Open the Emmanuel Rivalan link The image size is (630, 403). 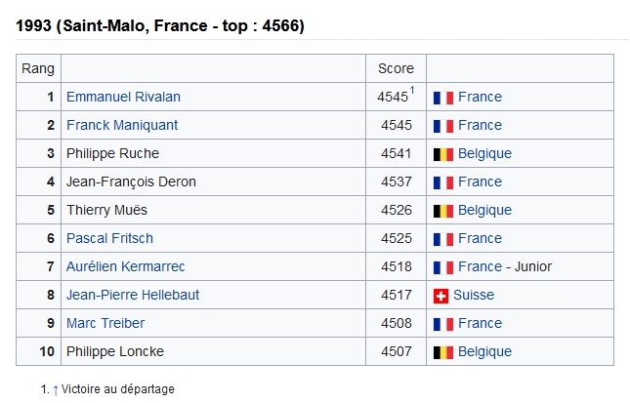(123, 97)
